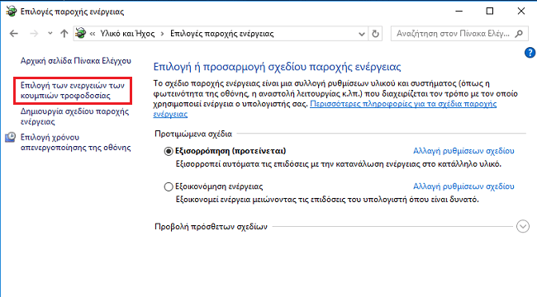
Task: Open Επιλογή των ενεργειών των κουμπιών τροφοδοσίας
Action: [x=73, y=90]
